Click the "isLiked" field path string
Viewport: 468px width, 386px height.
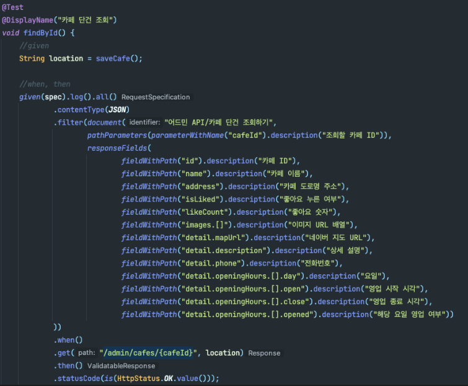[x=202, y=200]
